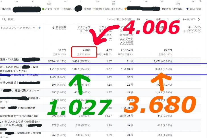Click green legend square for ご支援・サポートのお願い
Viewport: 207px width, 138px height.
click(x=43, y=9)
